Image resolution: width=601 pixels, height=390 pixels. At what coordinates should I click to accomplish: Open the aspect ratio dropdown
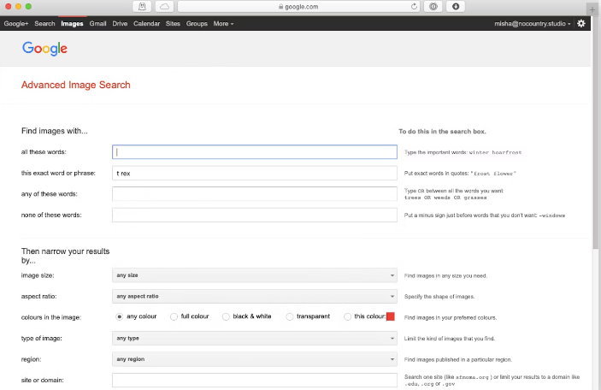pyautogui.click(x=255, y=297)
